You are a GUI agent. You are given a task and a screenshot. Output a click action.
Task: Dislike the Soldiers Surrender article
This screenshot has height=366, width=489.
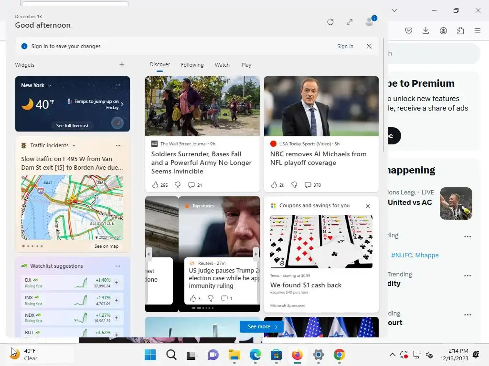(178, 185)
